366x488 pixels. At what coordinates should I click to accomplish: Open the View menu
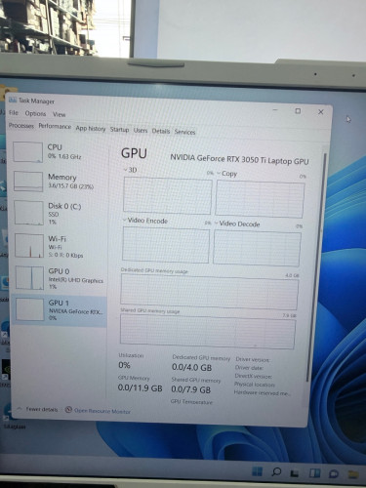pos(60,114)
